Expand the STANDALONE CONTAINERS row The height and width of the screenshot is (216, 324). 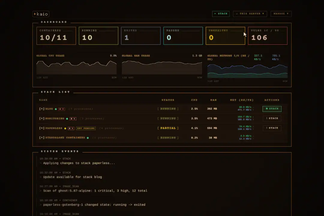click(42, 138)
